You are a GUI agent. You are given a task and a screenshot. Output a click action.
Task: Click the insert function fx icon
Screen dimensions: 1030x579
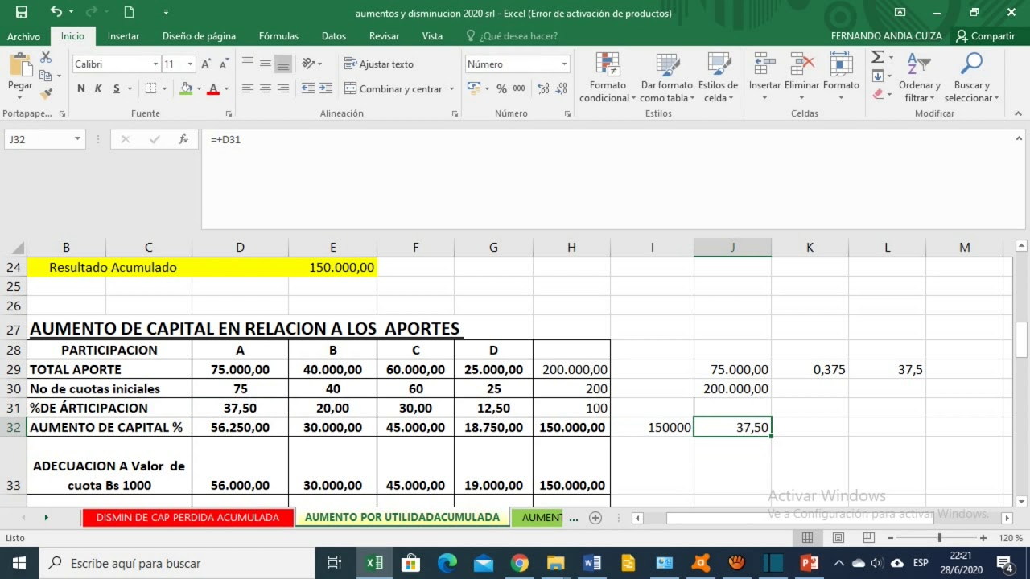pos(183,139)
